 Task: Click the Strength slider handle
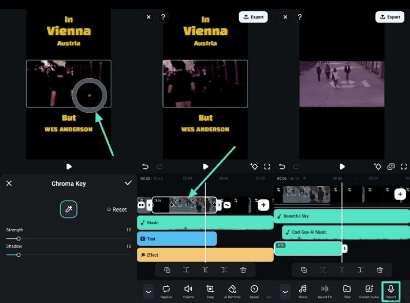coord(18,239)
